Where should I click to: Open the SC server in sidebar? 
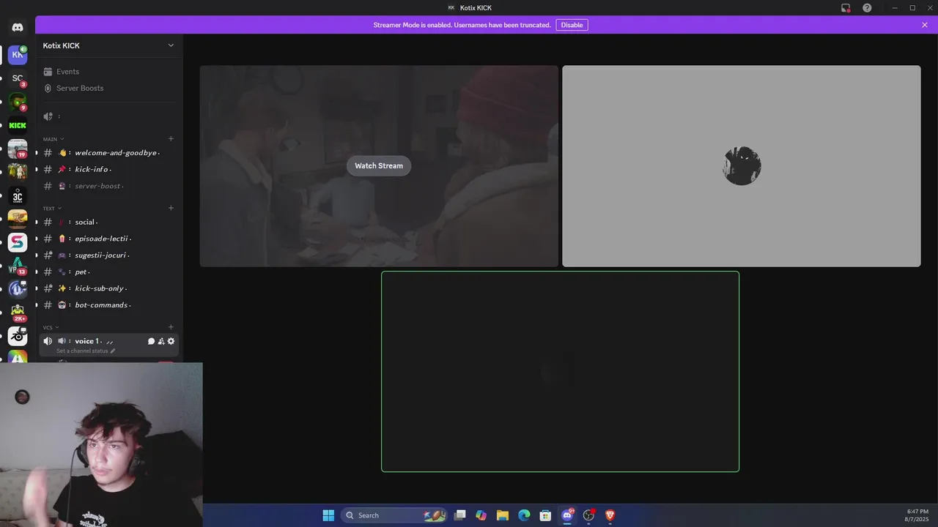pyautogui.click(x=18, y=78)
